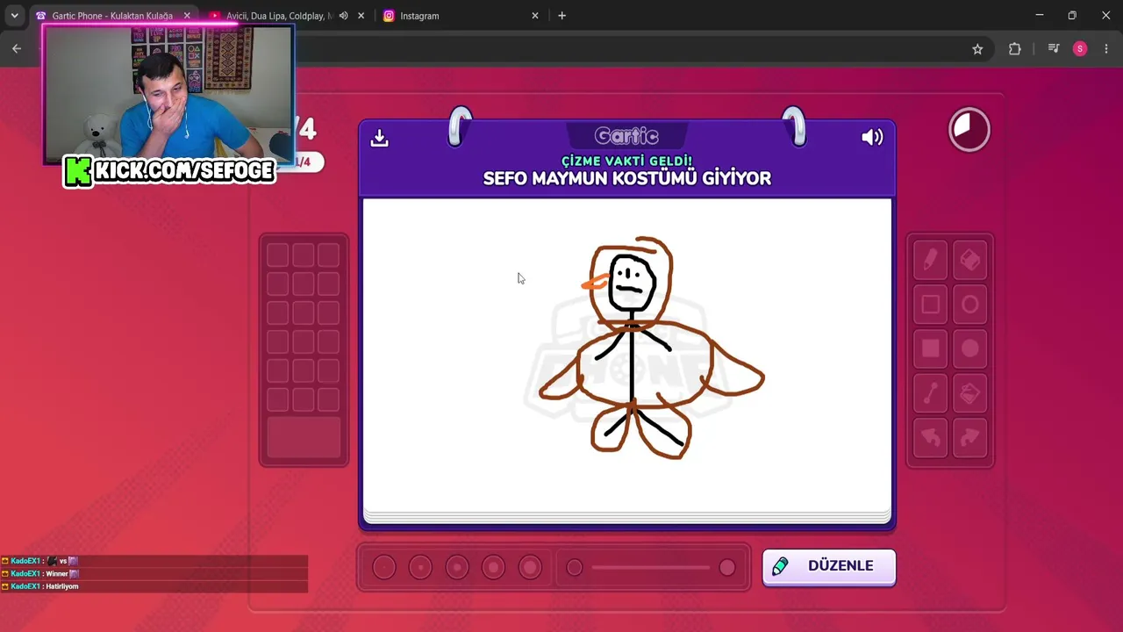The image size is (1123, 632).
Task: Close the Gartic Phone tab
Action: [x=187, y=16]
